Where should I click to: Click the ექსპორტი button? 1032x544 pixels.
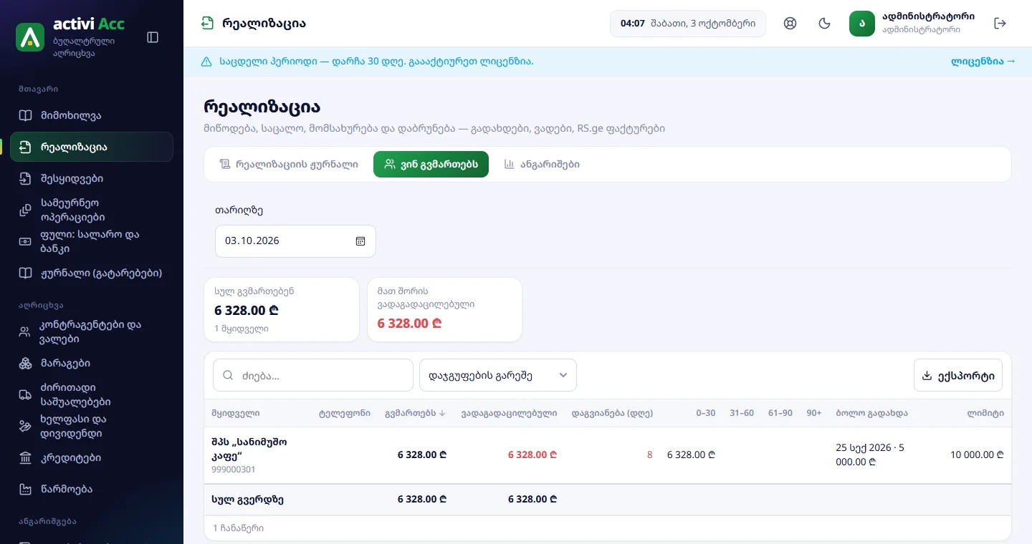tap(958, 376)
